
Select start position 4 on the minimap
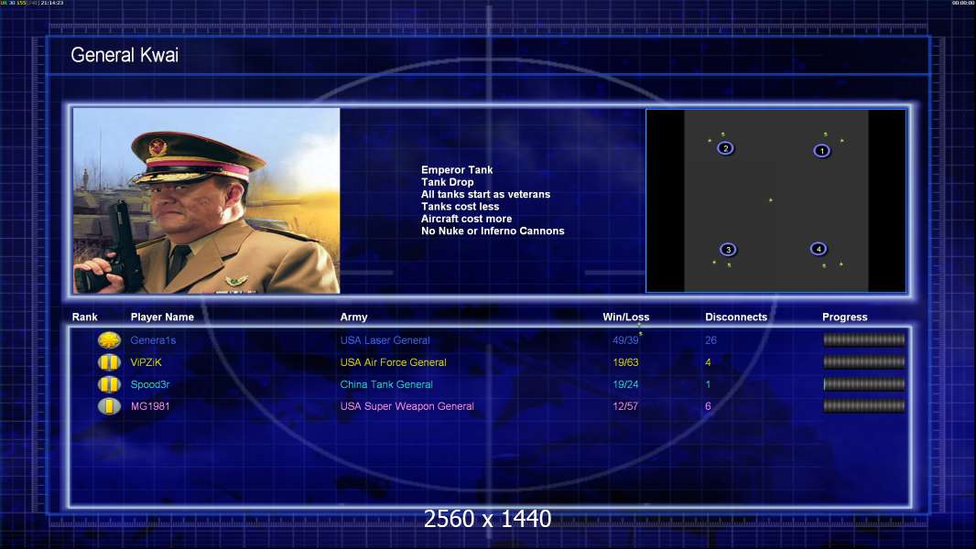pyautogui.click(x=819, y=249)
